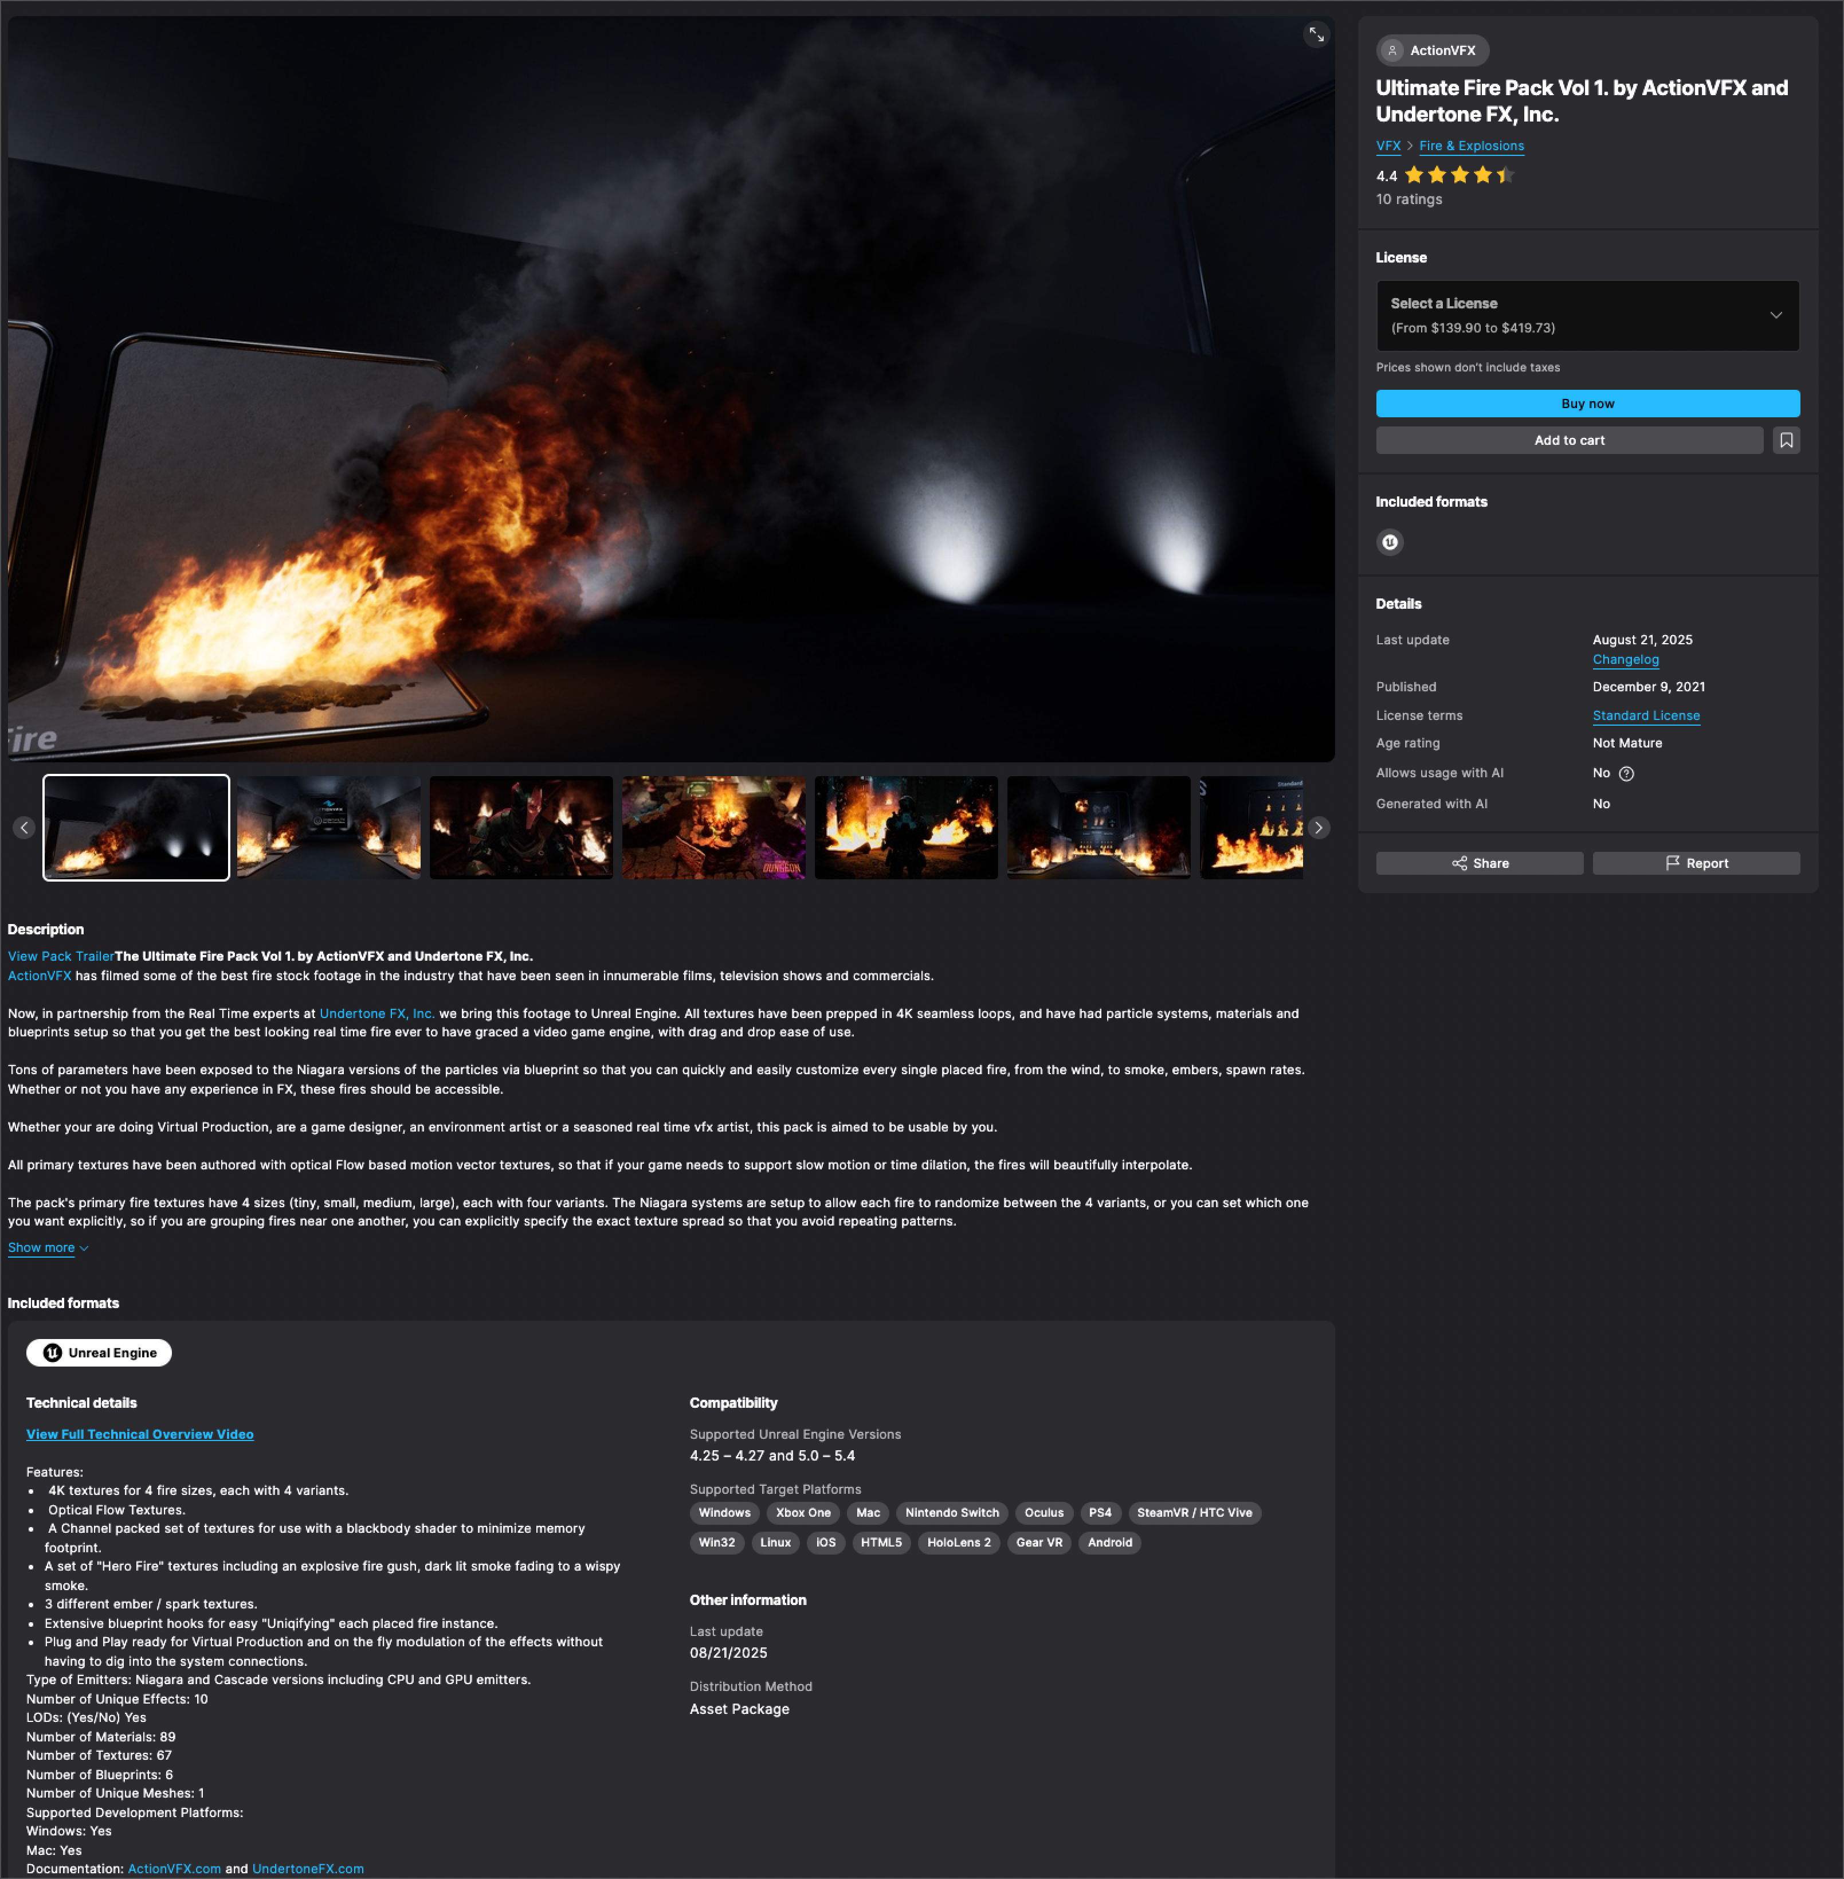Click the Buy now button
1844x1879 pixels.
point(1587,404)
